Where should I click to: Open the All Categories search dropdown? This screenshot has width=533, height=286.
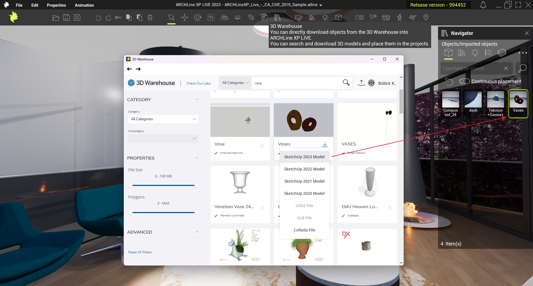click(235, 83)
